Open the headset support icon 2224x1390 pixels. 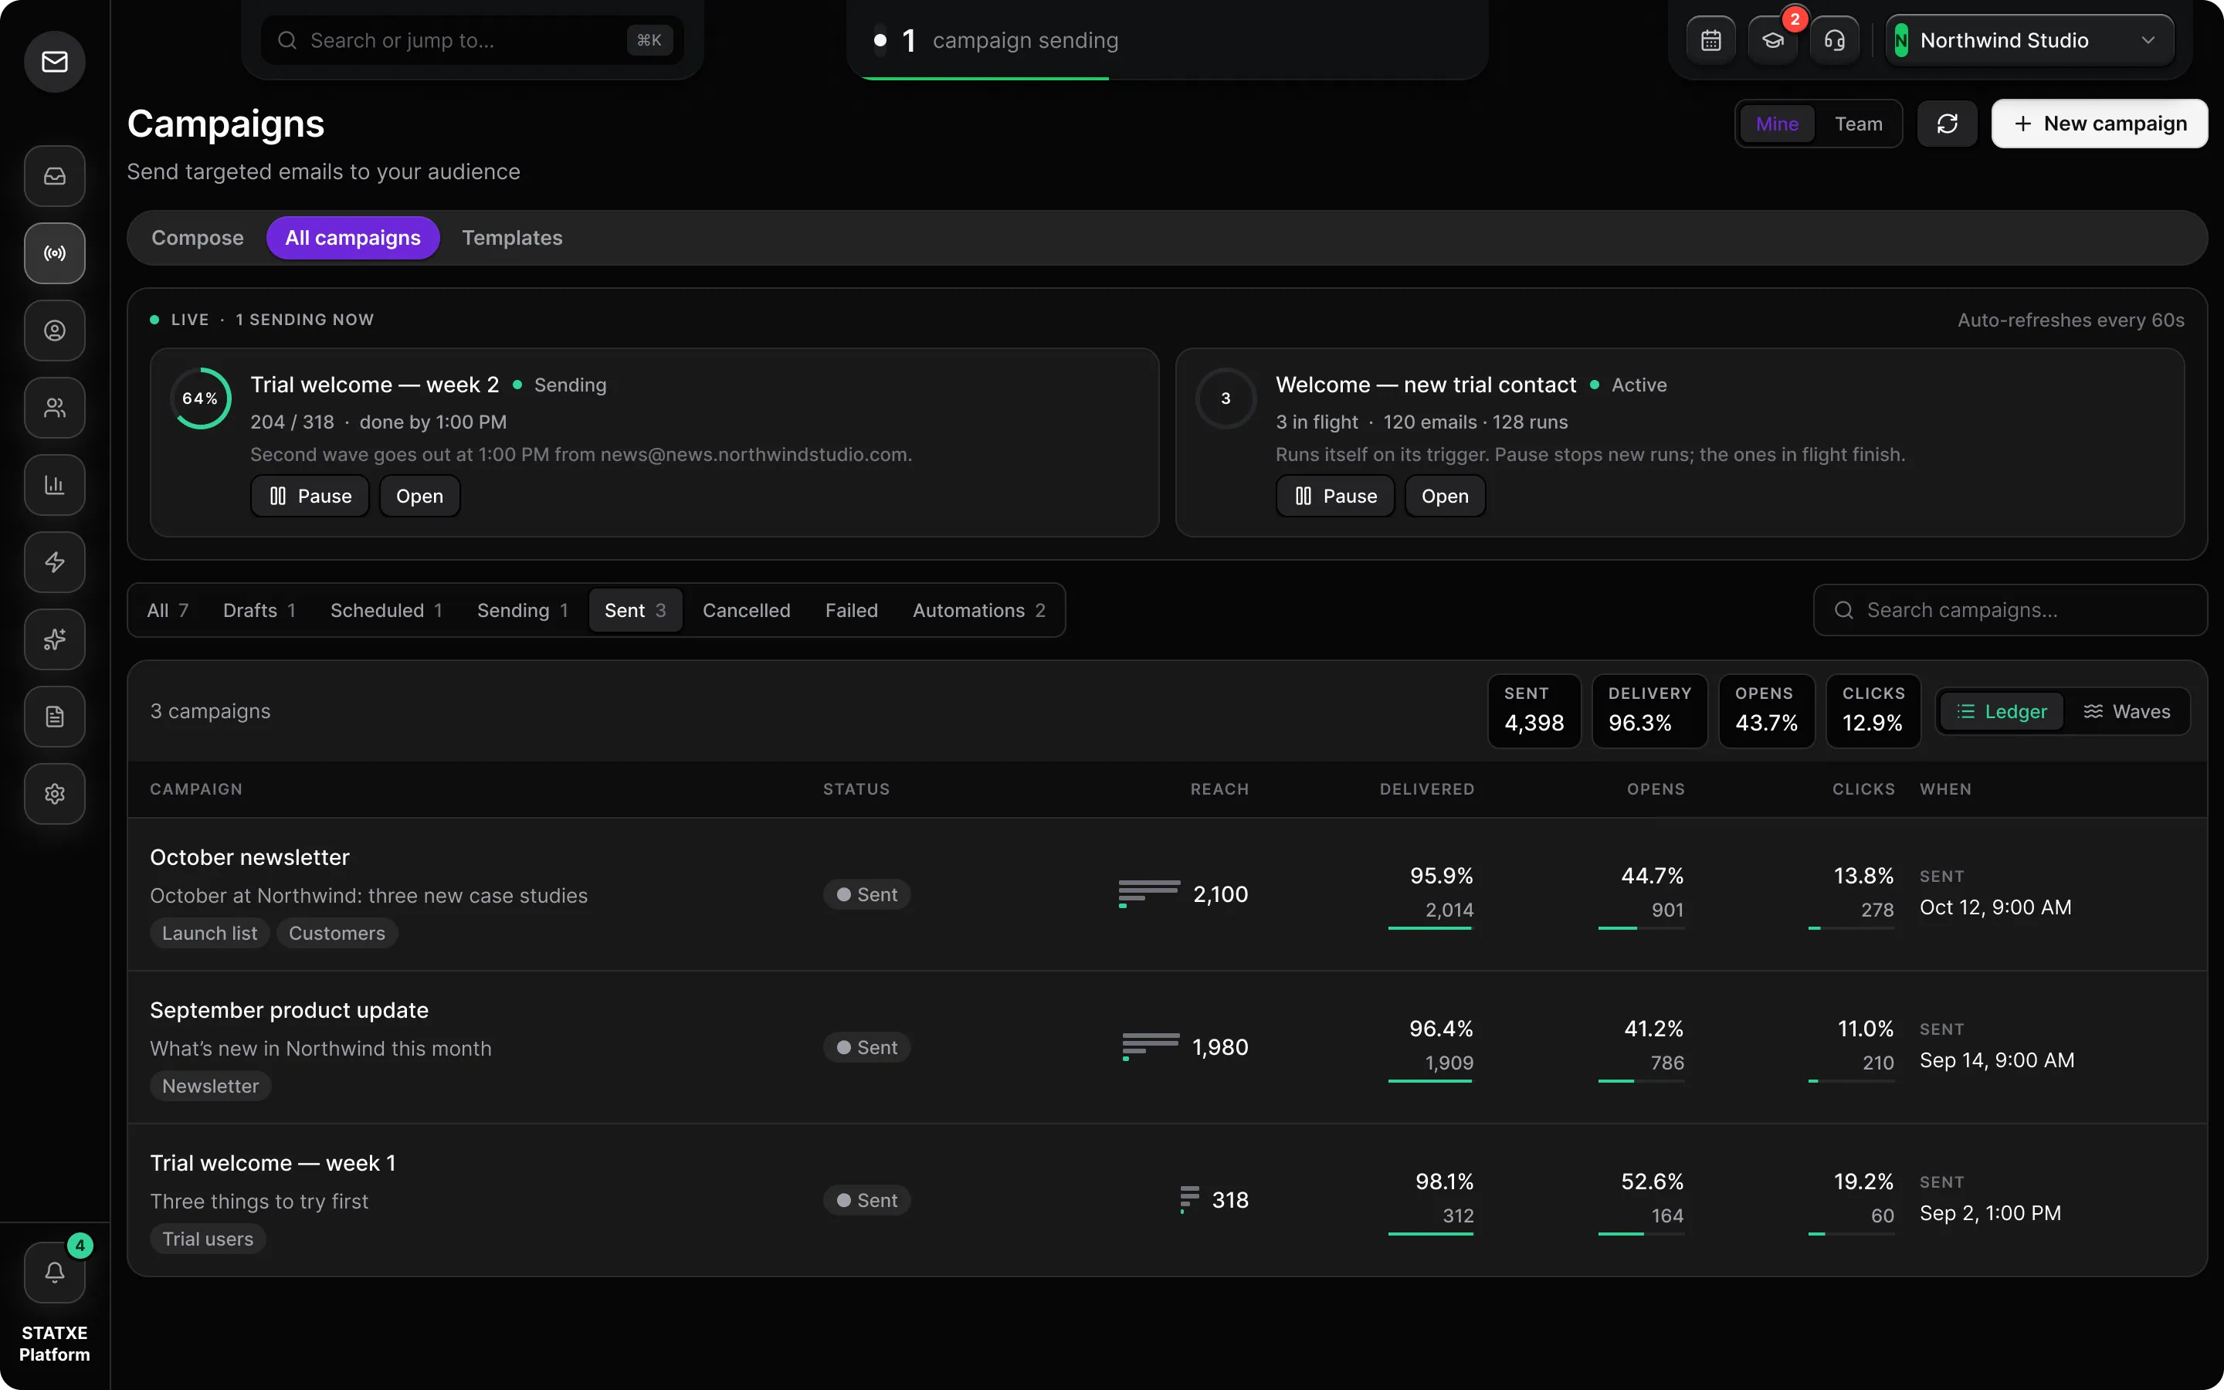[x=1834, y=40]
